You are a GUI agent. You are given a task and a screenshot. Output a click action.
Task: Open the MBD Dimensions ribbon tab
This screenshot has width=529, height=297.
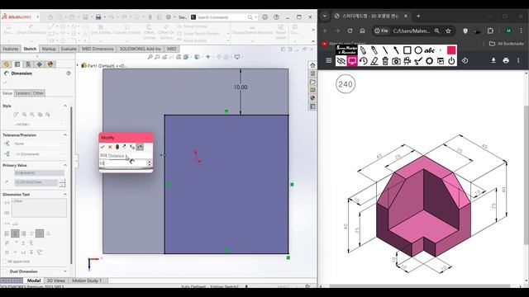98,49
